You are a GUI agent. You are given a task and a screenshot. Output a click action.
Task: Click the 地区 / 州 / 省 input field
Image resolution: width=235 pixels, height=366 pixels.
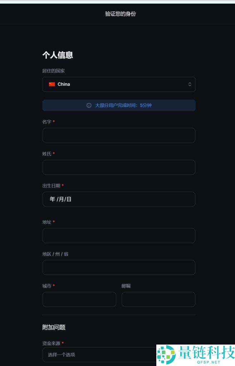coord(119,267)
